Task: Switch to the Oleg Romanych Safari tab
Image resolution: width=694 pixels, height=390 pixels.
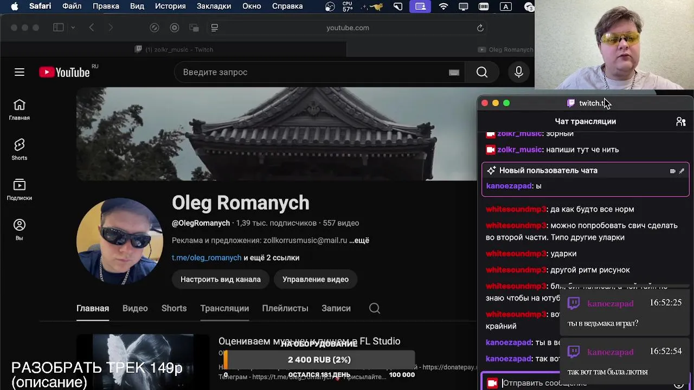Action: coord(506,49)
